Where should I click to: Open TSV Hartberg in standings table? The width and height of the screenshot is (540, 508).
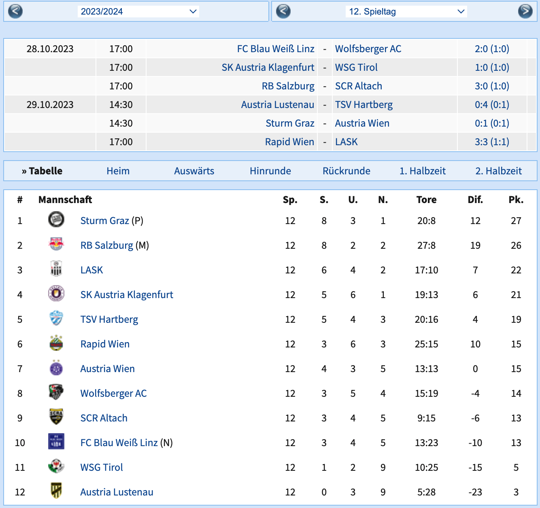pyautogui.click(x=109, y=320)
